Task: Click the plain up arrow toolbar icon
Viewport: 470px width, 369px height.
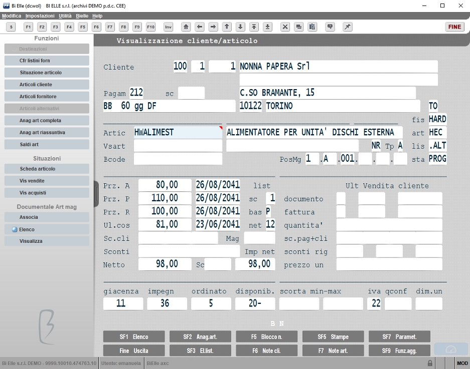Action: click(x=227, y=27)
